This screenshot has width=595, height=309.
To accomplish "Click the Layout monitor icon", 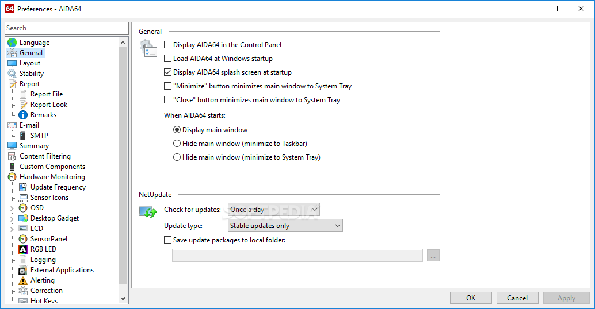I will tap(12, 63).
